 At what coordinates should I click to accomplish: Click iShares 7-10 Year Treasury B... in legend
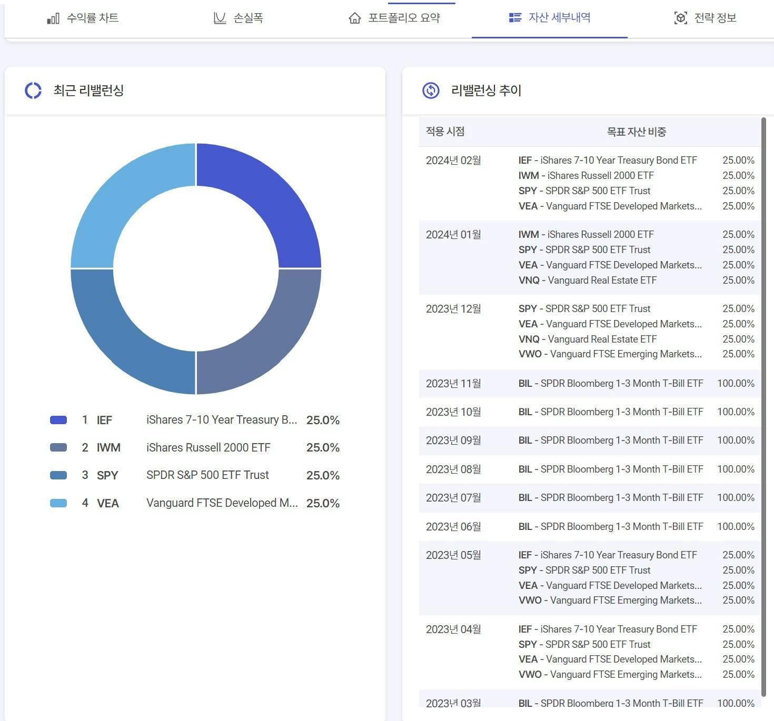pyautogui.click(x=222, y=420)
